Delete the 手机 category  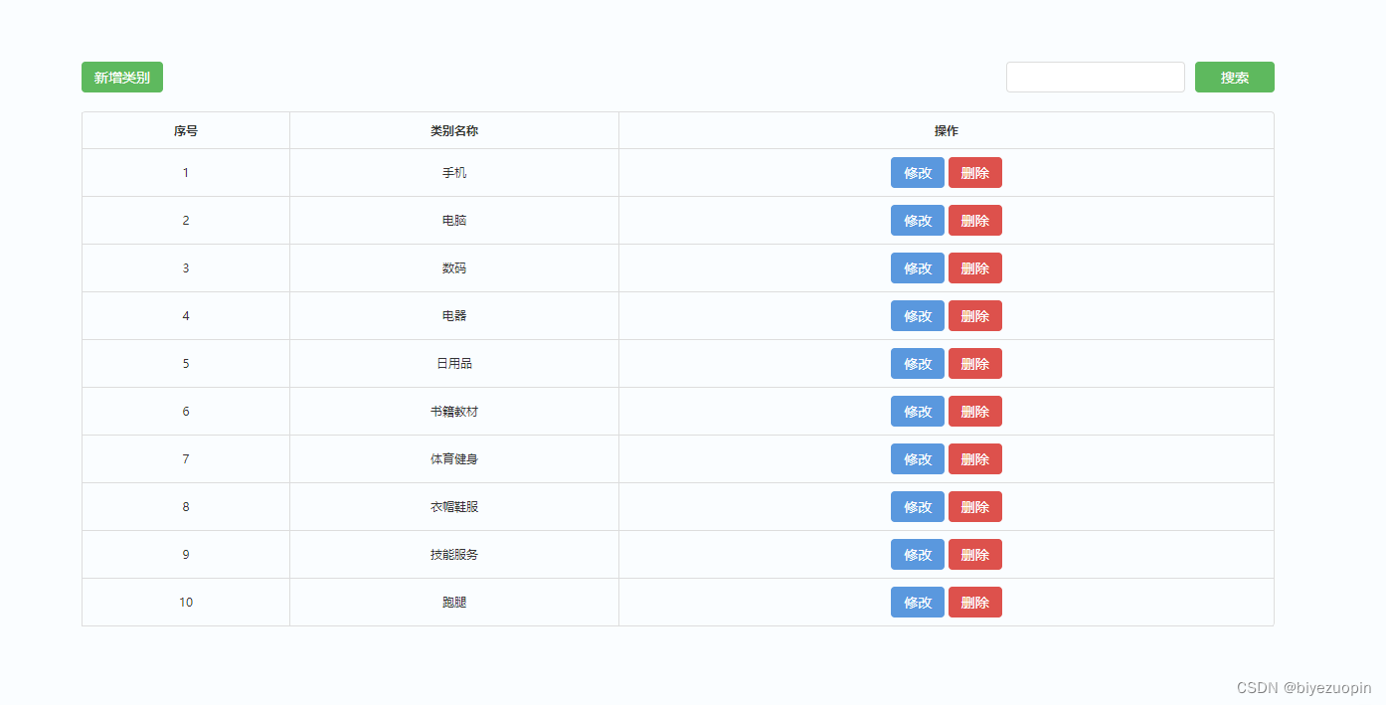pos(975,173)
